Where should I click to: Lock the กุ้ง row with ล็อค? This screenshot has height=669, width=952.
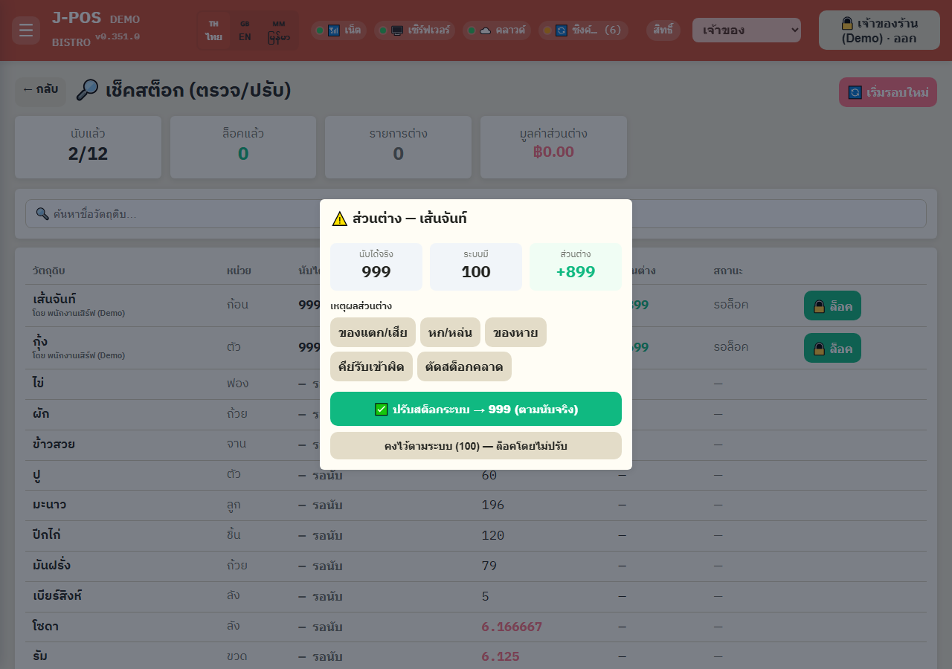(x=832, y=348)
